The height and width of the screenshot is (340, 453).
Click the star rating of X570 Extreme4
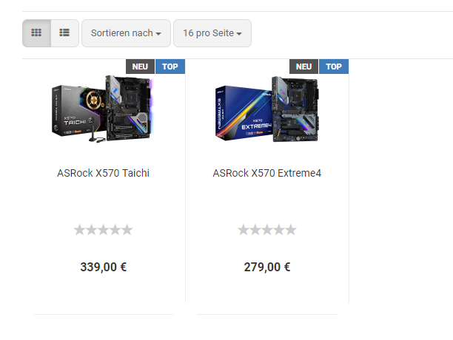pyautogui.click(x=267, y=230)
